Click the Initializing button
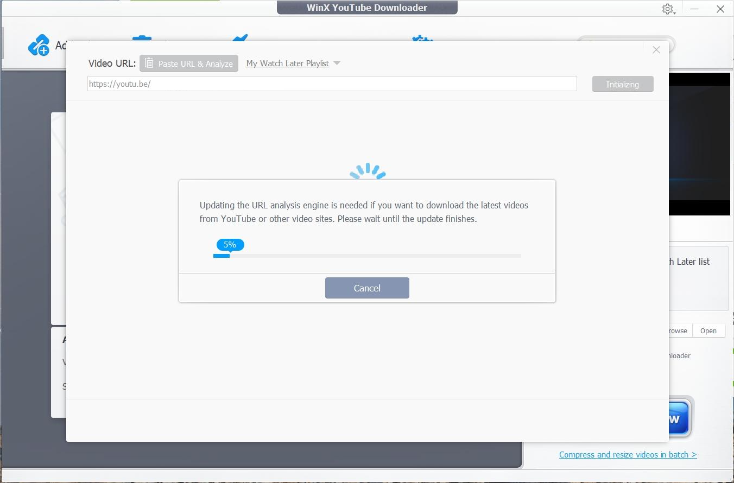The width and height of the screenshot is (734, 483). tap(622, 84)
